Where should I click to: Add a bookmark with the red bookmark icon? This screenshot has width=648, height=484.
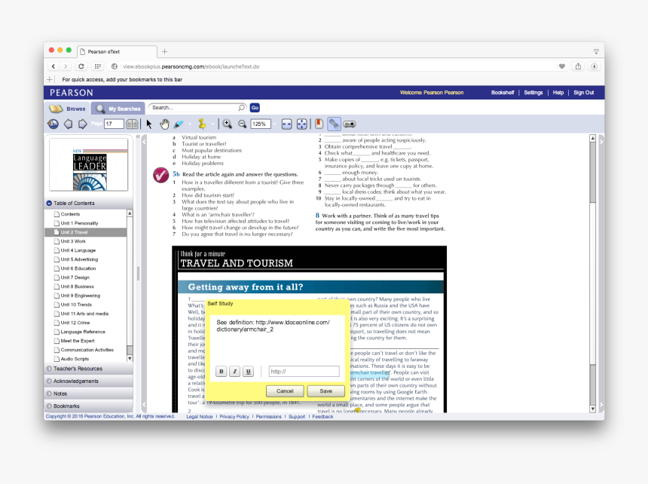[319, 124]
